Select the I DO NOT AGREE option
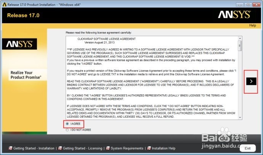The width and height of the screenshot is (263, 155). click(x=67, y=130)
